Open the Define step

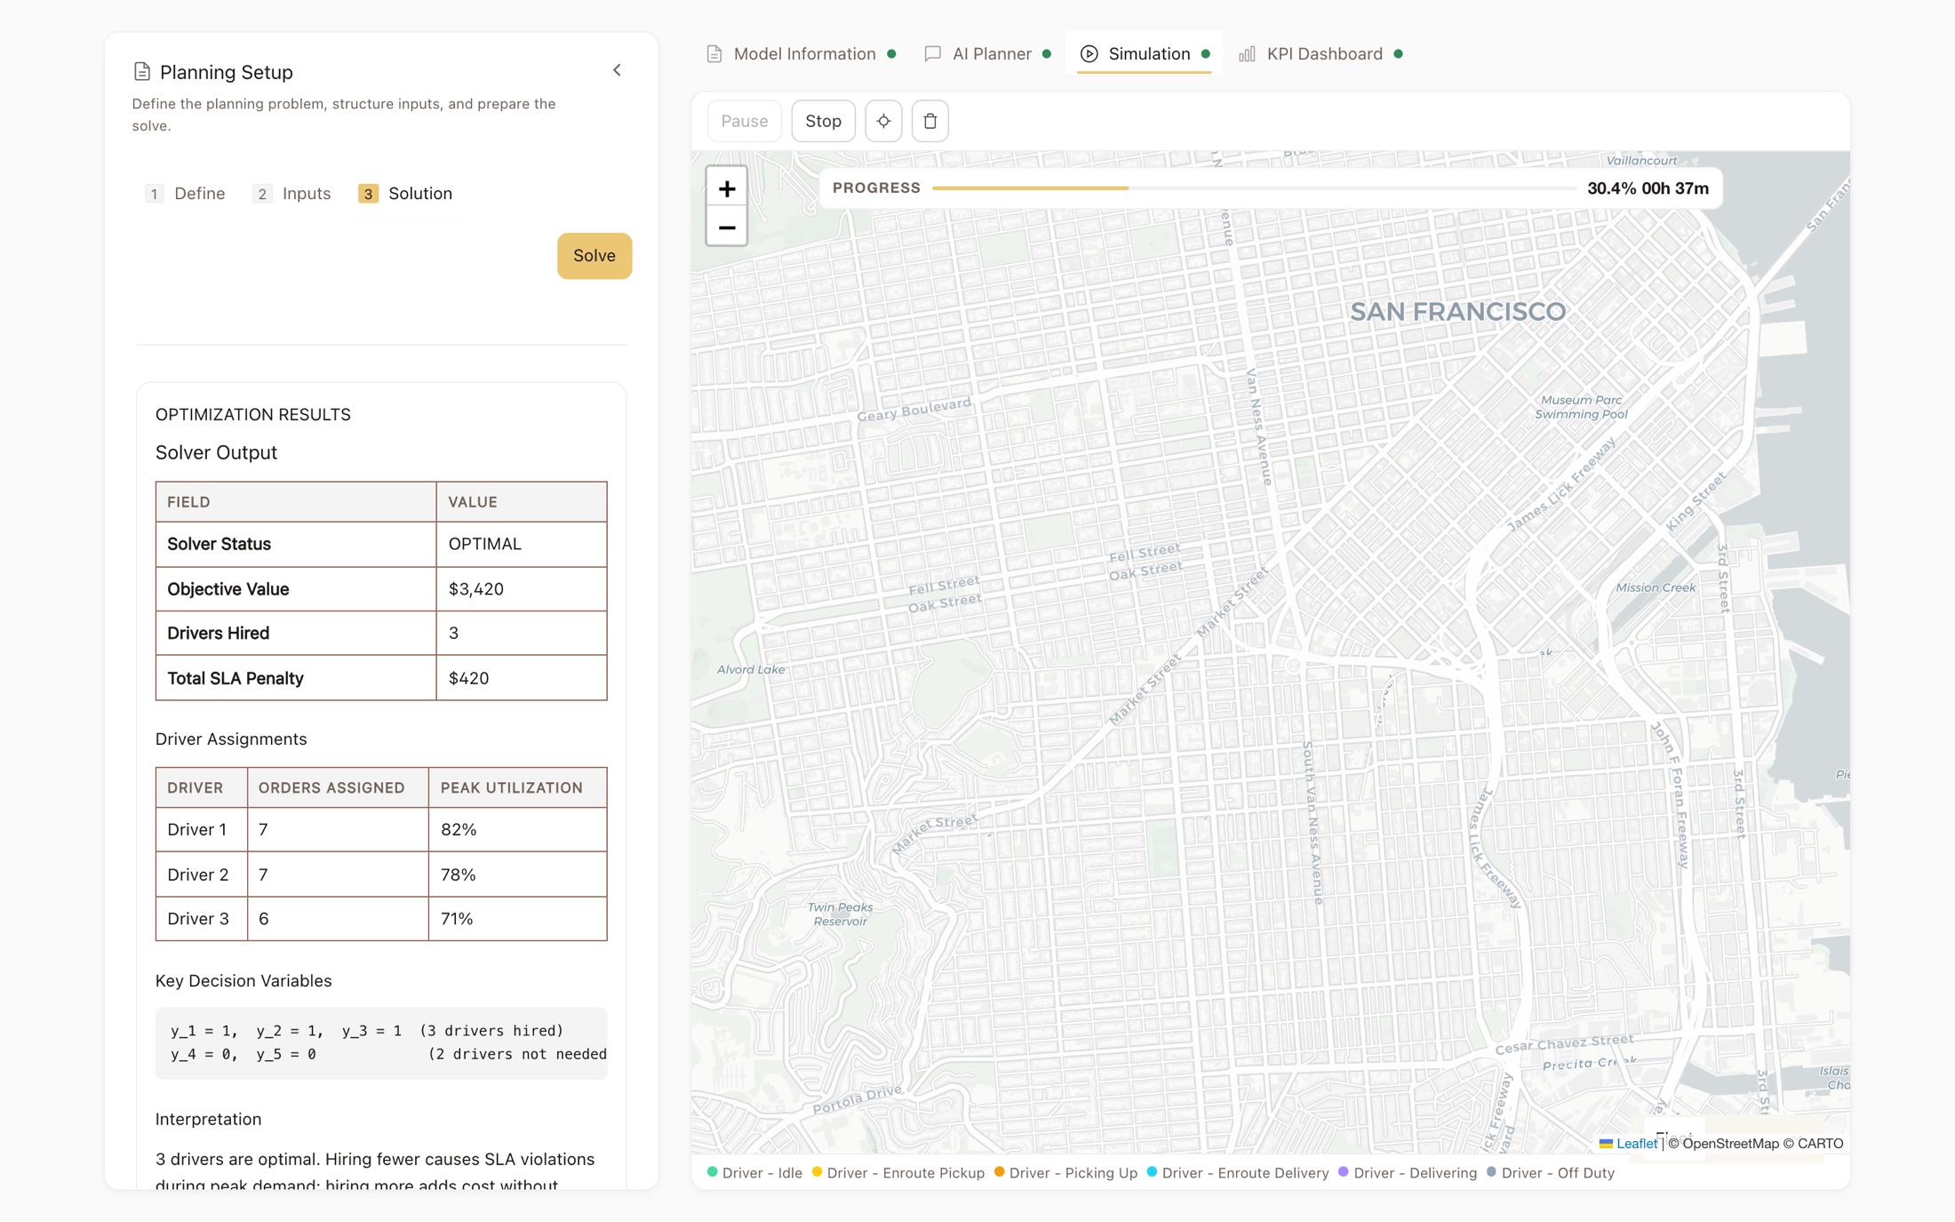click(x=186, y=194)
